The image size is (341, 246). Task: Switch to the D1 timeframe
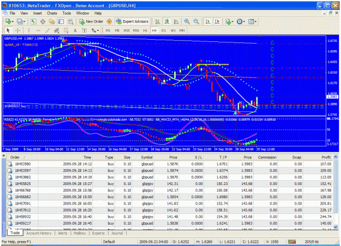164,30
